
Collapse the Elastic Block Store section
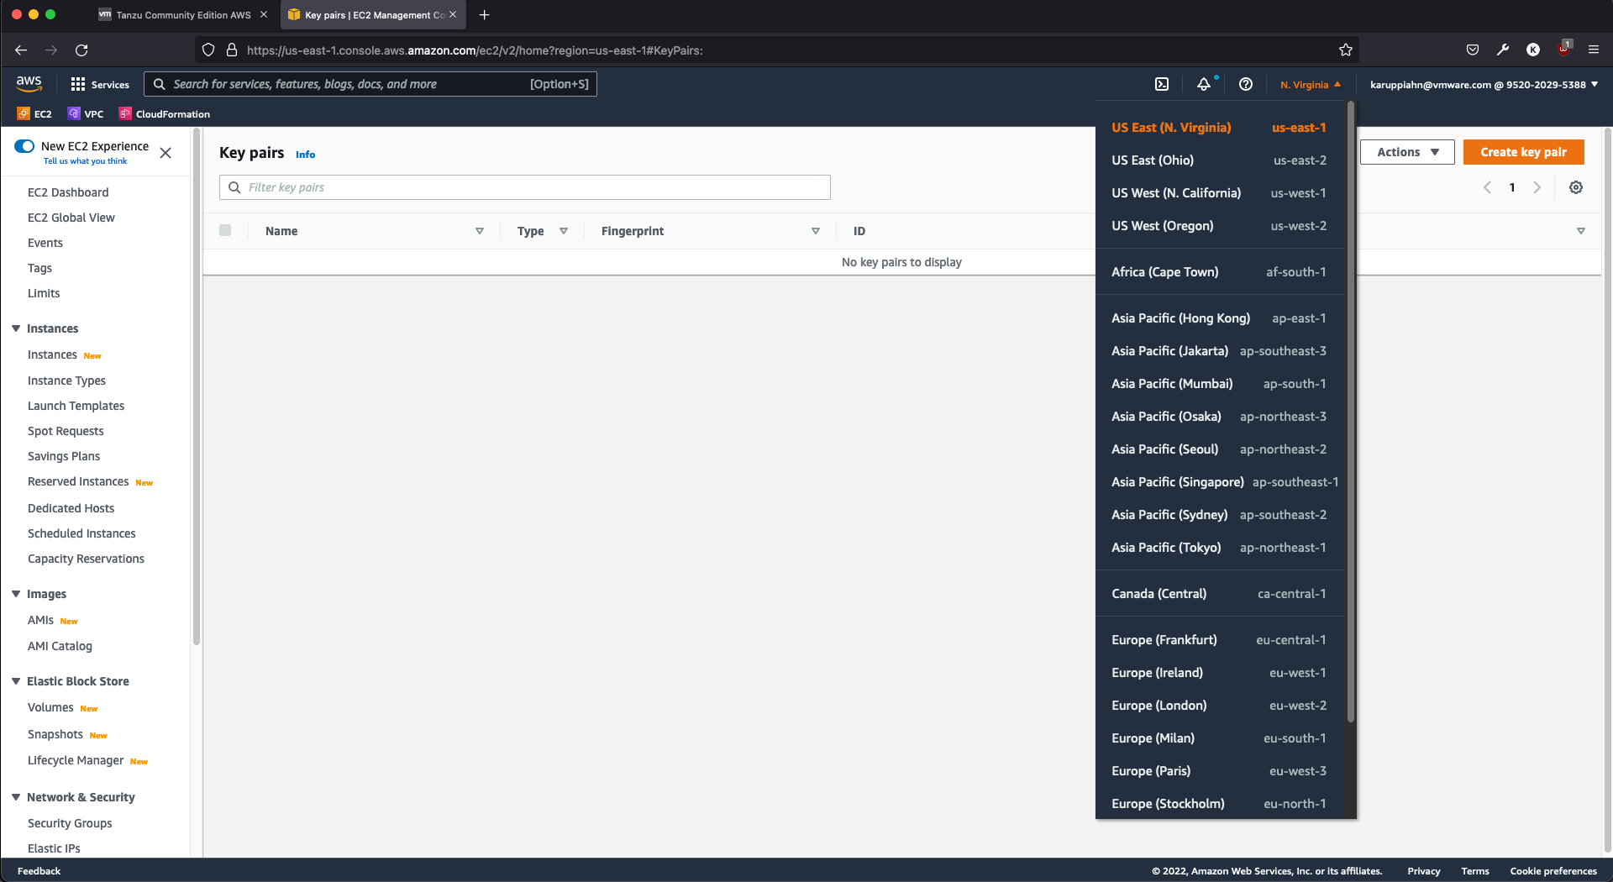tap(16, 681)
